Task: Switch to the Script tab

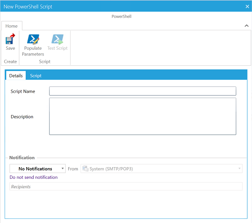Action: click(x=36, y=76)
